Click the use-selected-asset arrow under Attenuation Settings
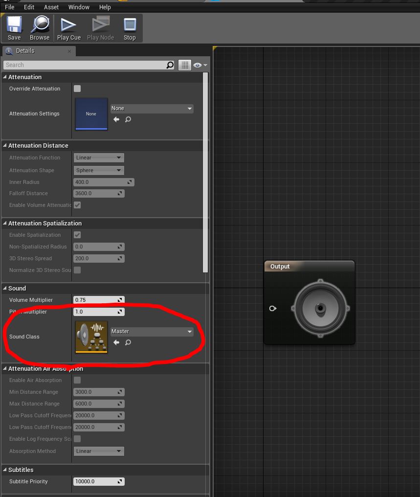 116,119
